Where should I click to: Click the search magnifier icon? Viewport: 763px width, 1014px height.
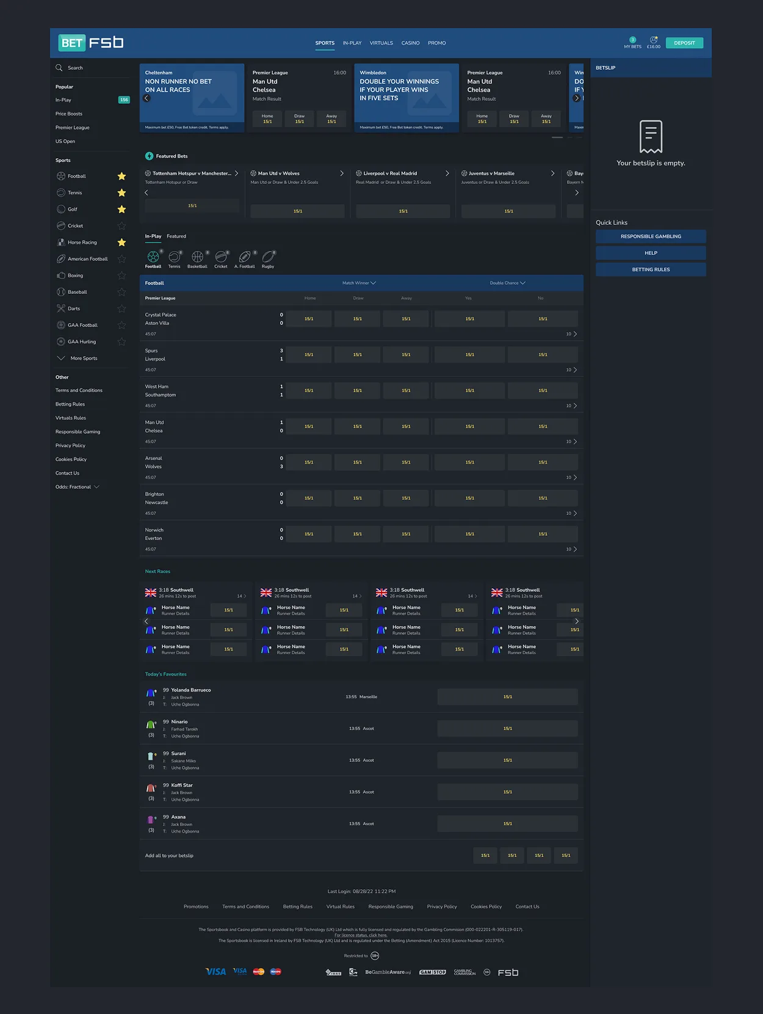coord(59,68)
